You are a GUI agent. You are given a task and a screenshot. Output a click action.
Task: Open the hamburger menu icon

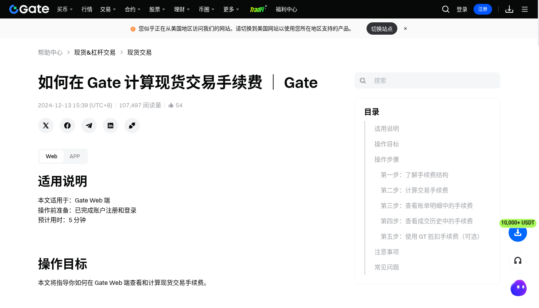point(525,9)
